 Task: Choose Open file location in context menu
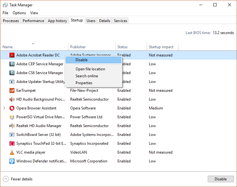(x=93, y=69)
